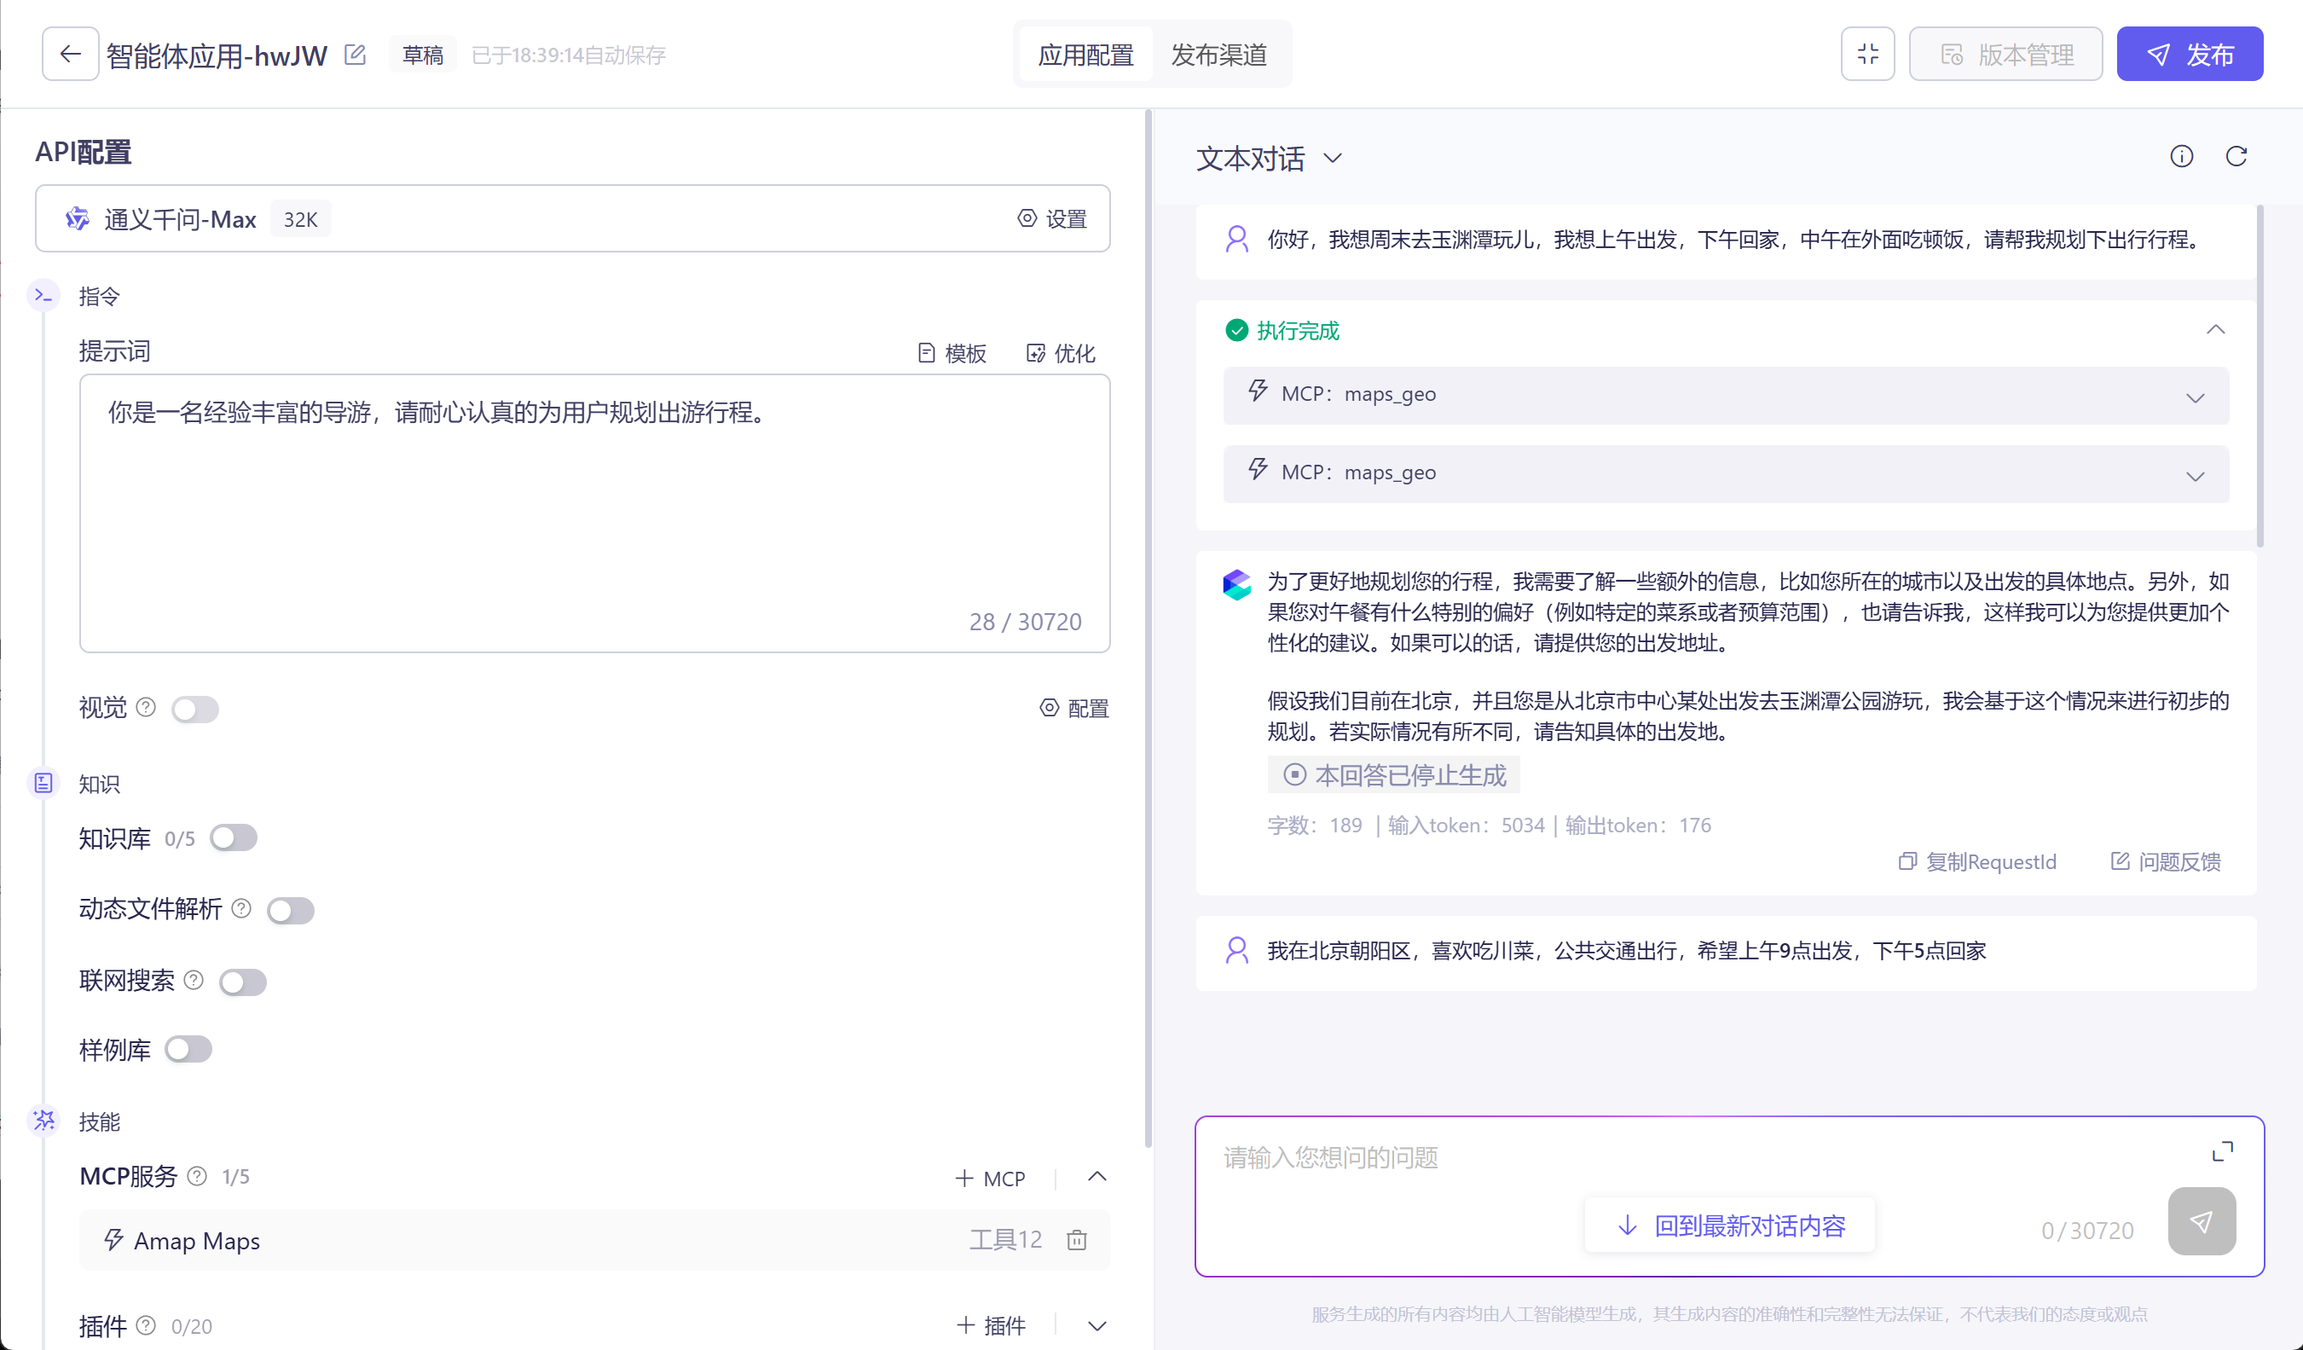Go back using the arrow button

coord(69,54)
